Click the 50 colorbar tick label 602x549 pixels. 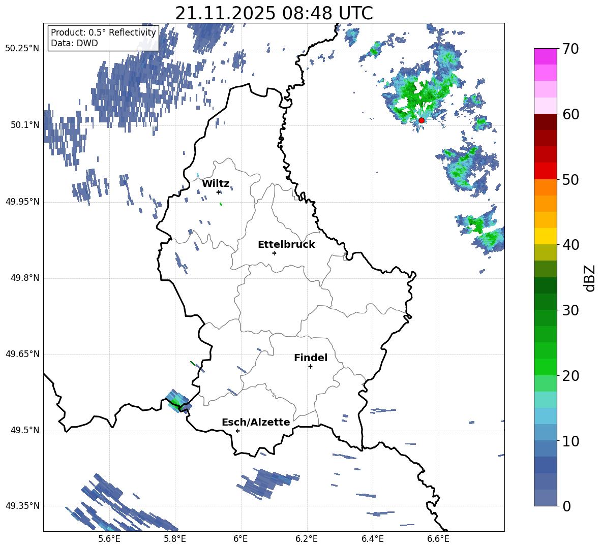pos(570,179)
